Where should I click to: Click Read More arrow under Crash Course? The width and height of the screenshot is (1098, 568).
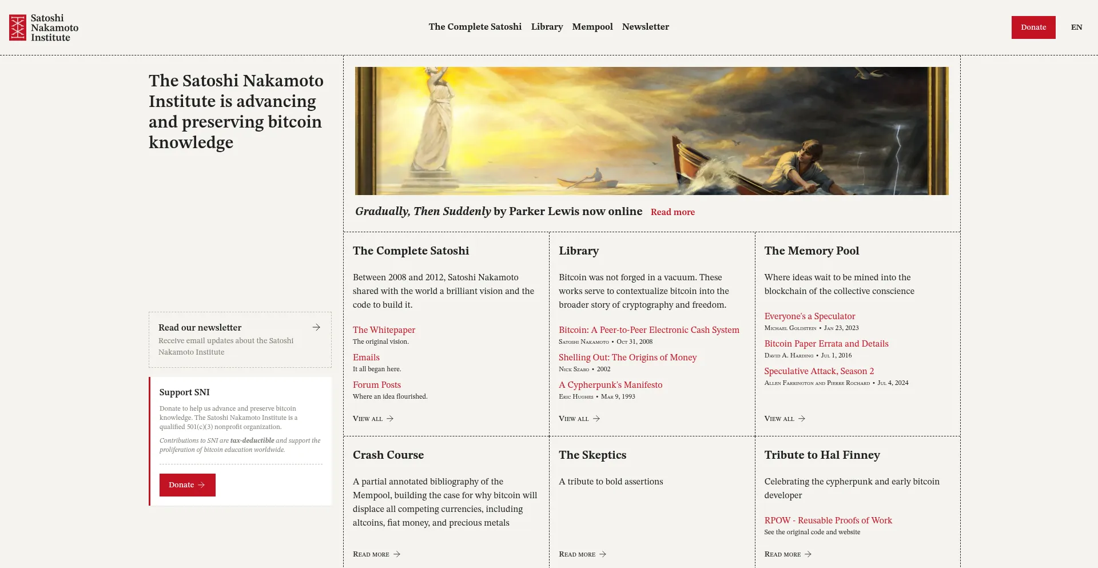(x=397, y=554)
